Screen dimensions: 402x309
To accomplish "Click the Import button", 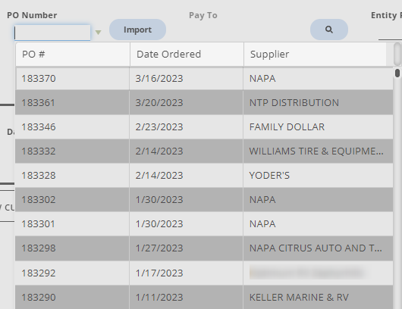I will pyautogui.click(x=138, y=30).
